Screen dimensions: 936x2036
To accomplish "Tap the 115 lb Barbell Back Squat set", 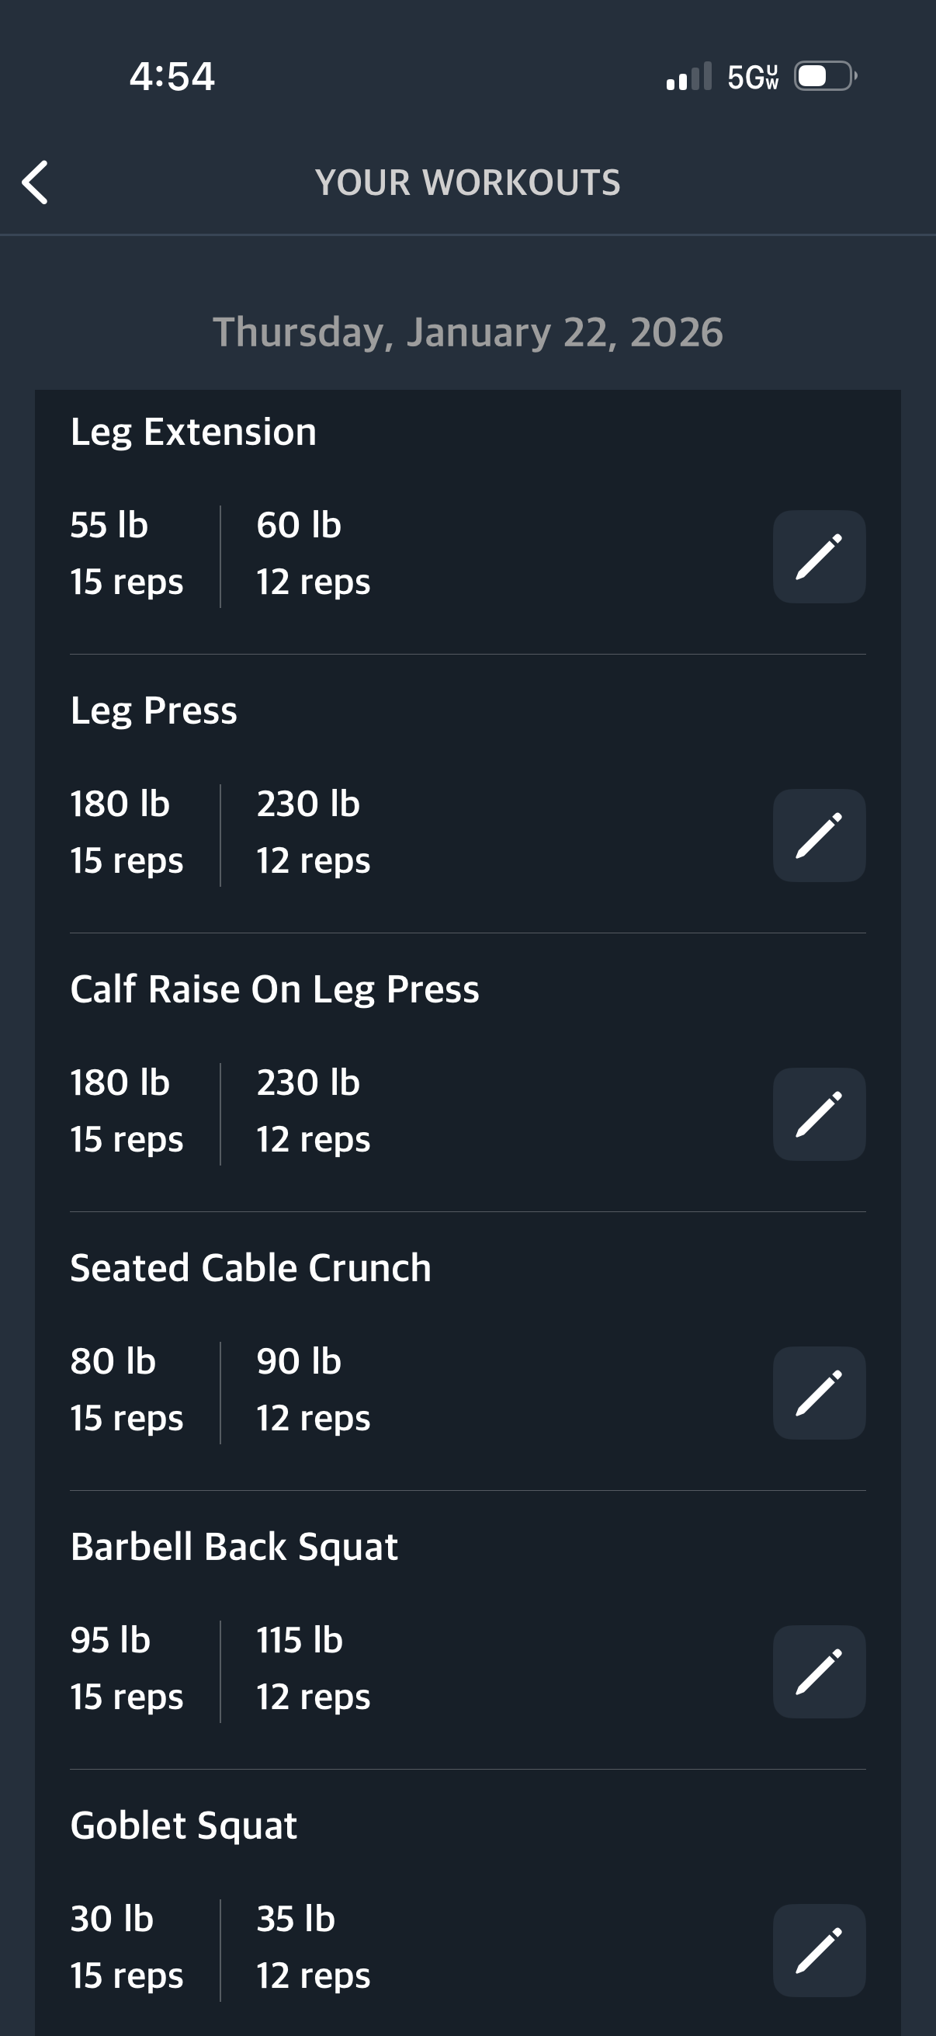I will [x=313, y=1668].
